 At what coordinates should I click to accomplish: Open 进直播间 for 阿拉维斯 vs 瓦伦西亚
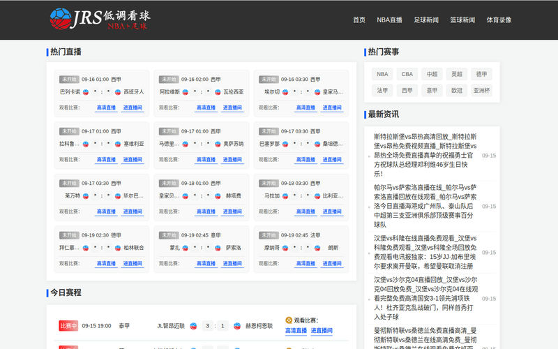tap(232, 107)
